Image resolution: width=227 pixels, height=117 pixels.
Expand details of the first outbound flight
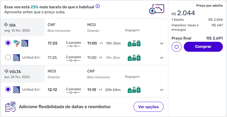coord(162,43)
